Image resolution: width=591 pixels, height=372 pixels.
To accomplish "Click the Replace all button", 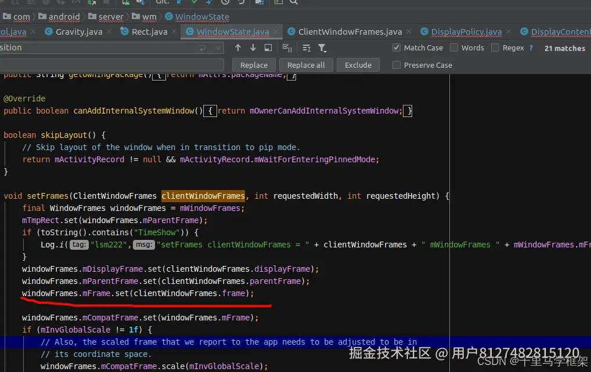I will click(x=306, y=65).
